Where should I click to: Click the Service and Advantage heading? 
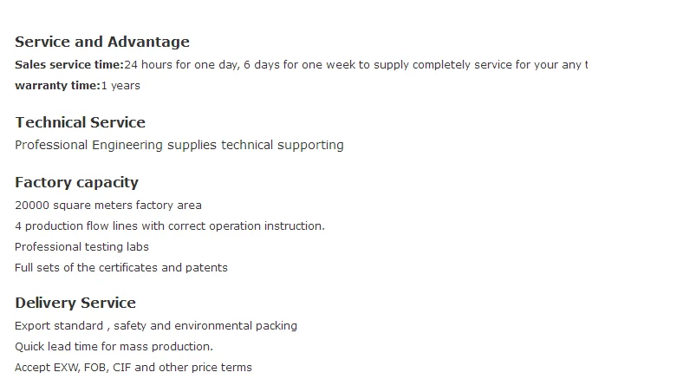point(102,42)
